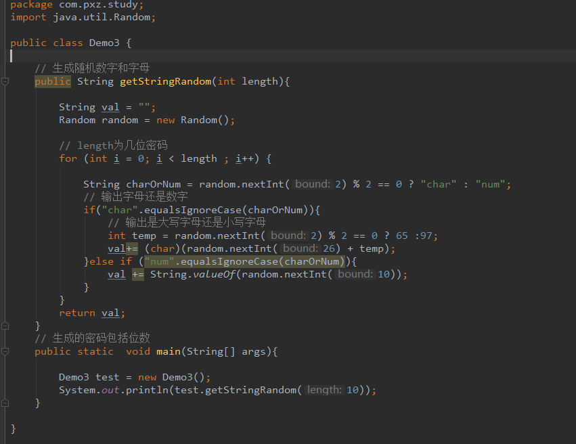Click the test variable in Demo3 test declaration
The image size is (576, 444).
[x=108, y=377]
